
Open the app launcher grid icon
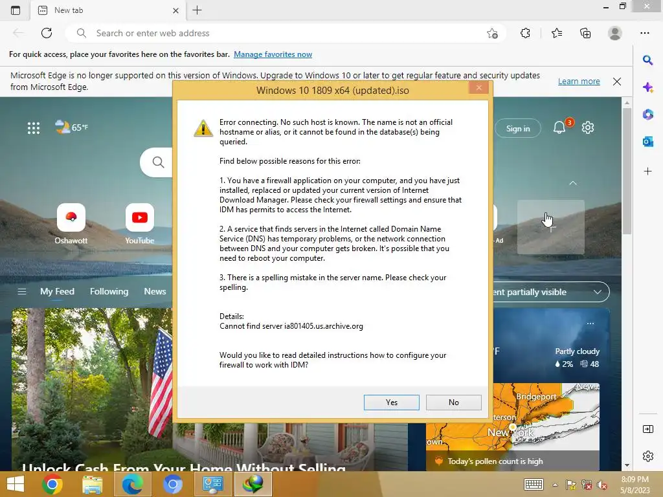point(34,127)
